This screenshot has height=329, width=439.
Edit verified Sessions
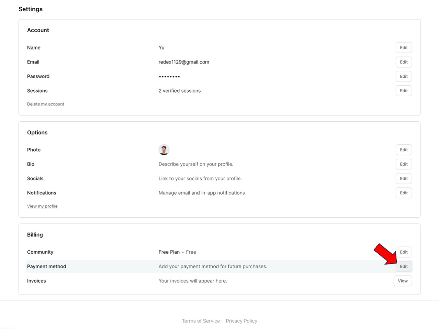tap(404, 91)
